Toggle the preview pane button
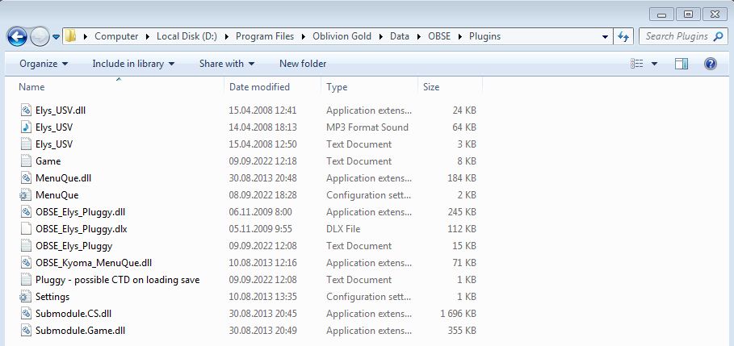734x346 pixels. click(681, 64)
